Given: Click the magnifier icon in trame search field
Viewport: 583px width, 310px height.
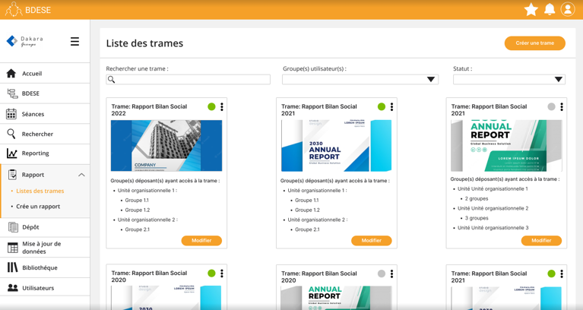Looking at the screenshot, I should point(112,79).
